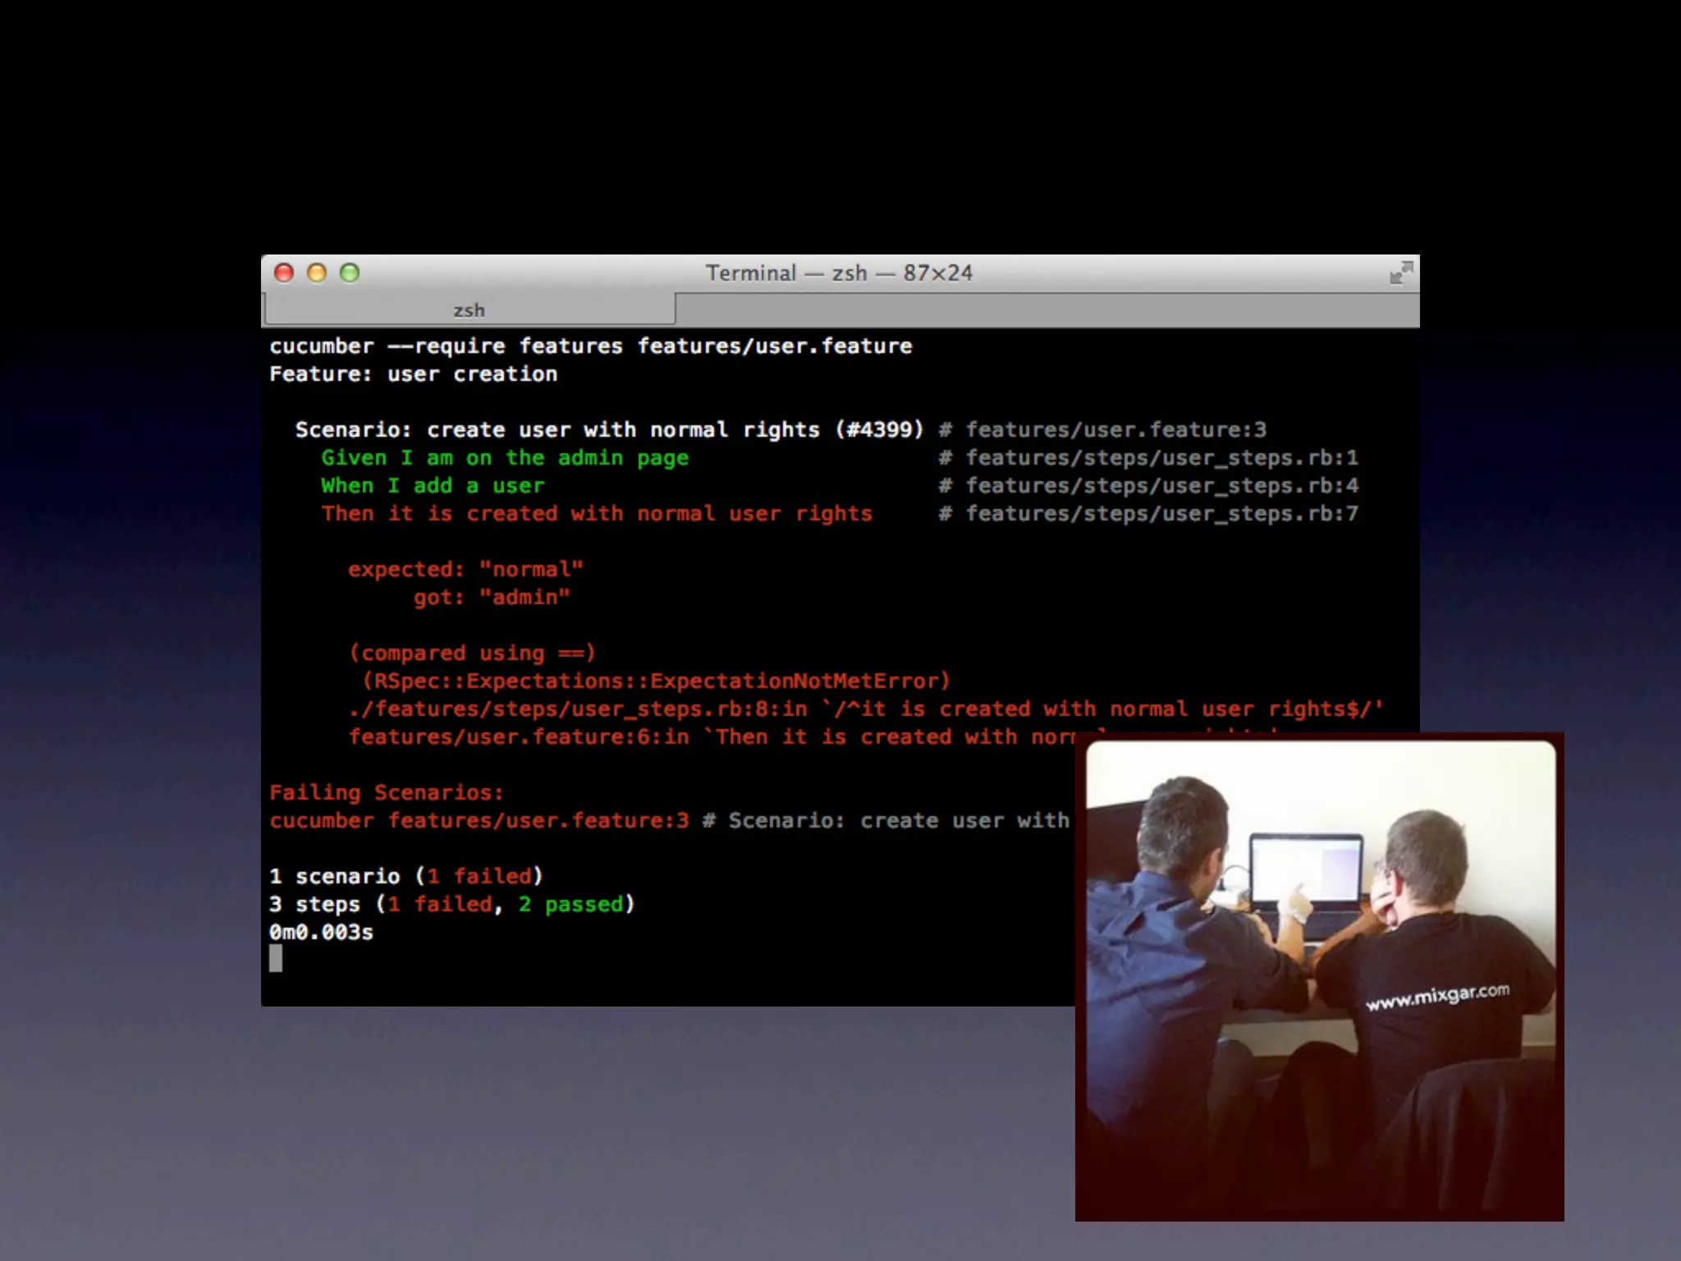Click the 'Failing Scenarios:' heading

386,793
